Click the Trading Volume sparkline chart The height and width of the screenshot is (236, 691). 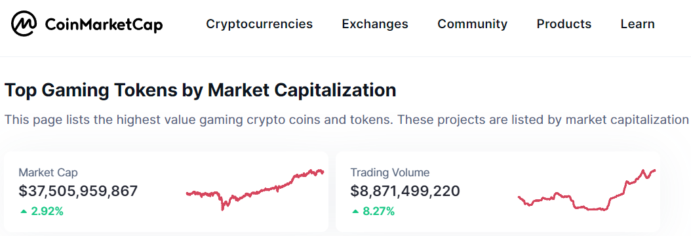pyautogui.click(x=587, y=189)
